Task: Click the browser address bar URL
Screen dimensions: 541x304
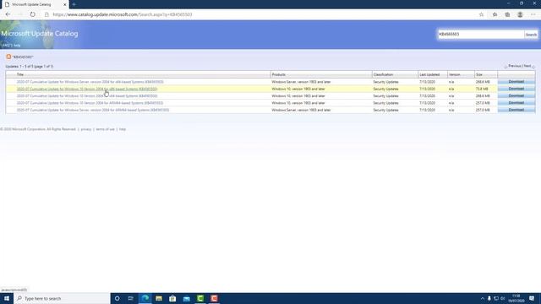Action: pyautogui.click(x=123, y=14)
